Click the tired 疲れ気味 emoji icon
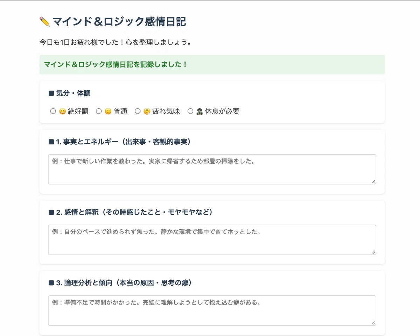 147,112
